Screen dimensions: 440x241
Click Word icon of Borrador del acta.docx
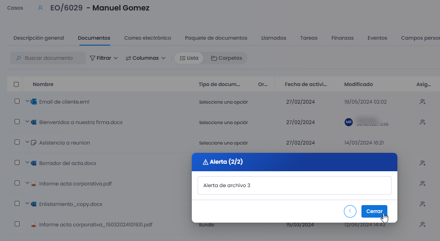[x=34, y=163]
